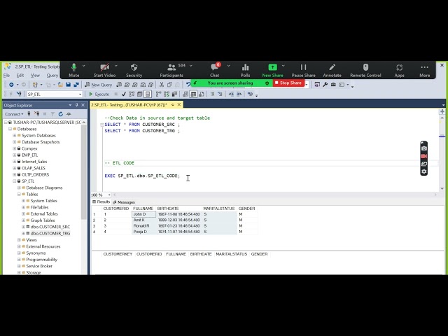448x336 pixels.
Task: Select dbo.CUSTOMER_SRC table in the tree
Action: pos(50,227)
